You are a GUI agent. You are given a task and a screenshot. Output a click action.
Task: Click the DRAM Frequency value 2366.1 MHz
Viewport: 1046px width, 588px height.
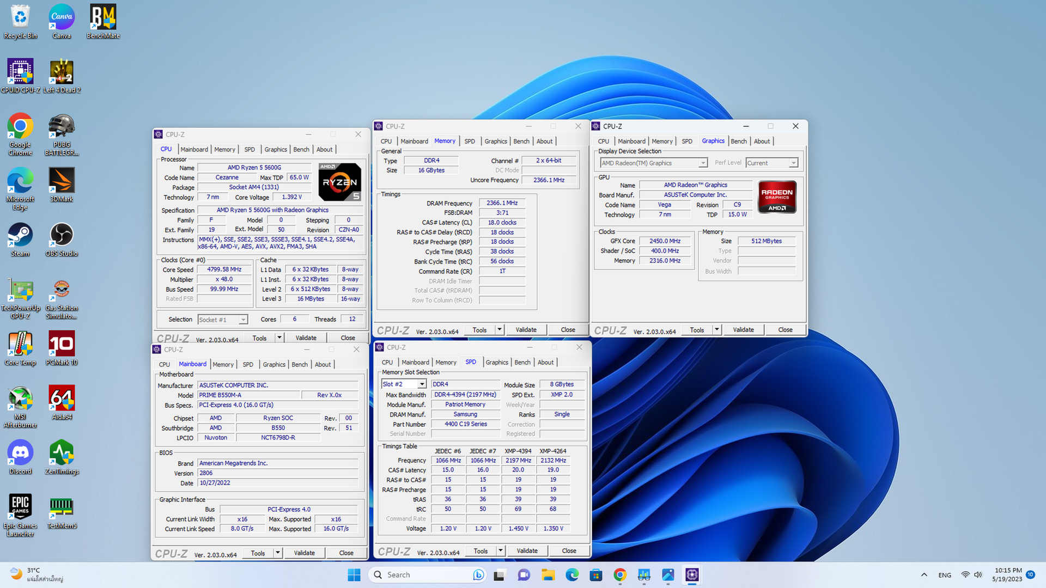[502, 203]
